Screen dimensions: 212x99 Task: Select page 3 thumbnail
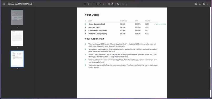(17, 59)
